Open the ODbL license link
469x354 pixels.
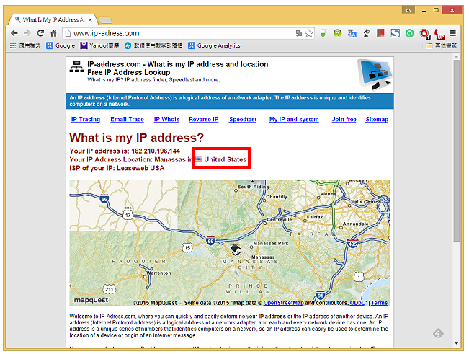(357, 303)
